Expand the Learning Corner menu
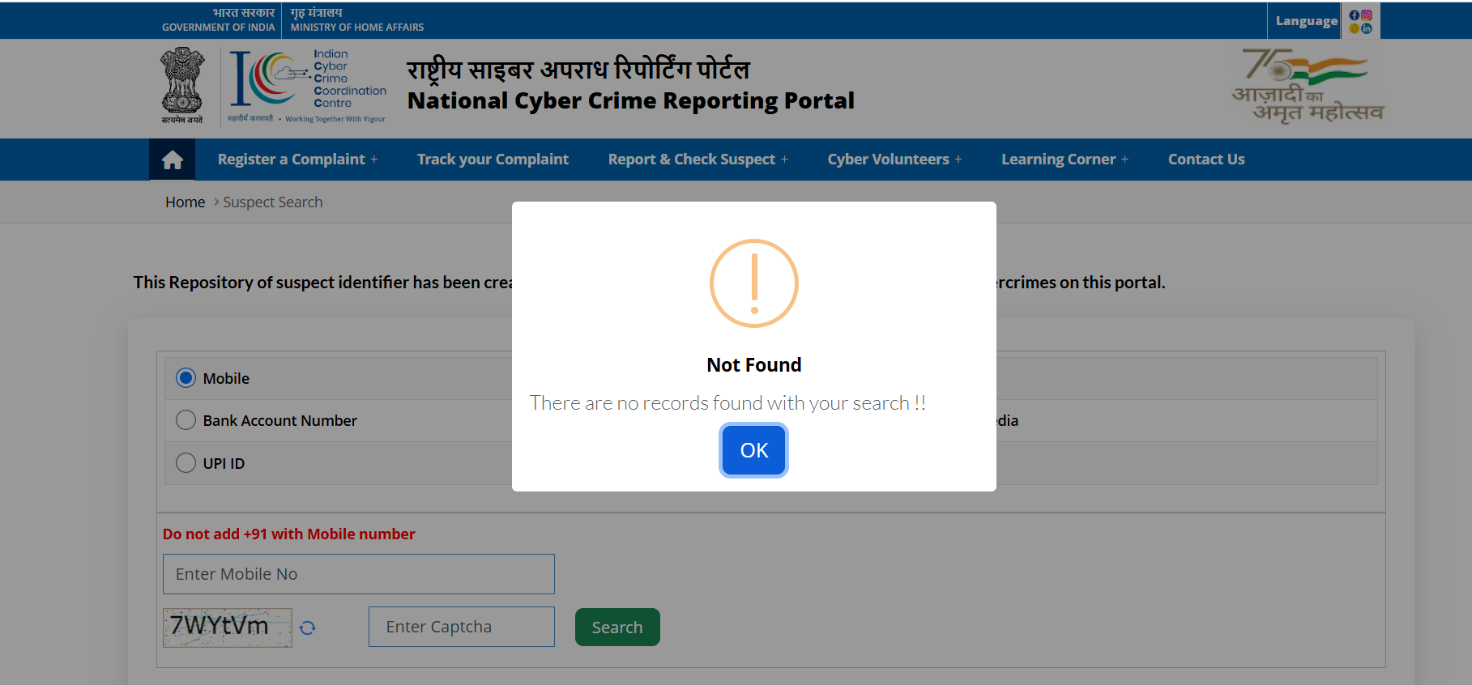1472x685 pixels. [x=1065, y=160]
